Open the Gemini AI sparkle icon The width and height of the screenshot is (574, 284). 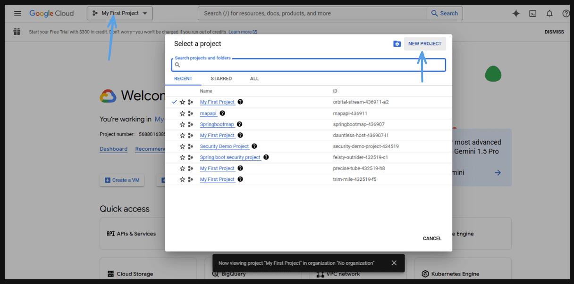pyautogui.click(x=516, y=14)
